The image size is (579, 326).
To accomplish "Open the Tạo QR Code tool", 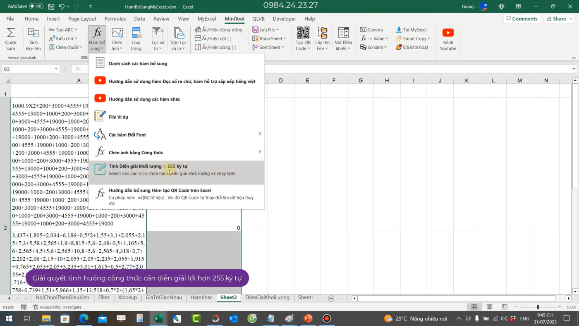I will coord(303,38).
